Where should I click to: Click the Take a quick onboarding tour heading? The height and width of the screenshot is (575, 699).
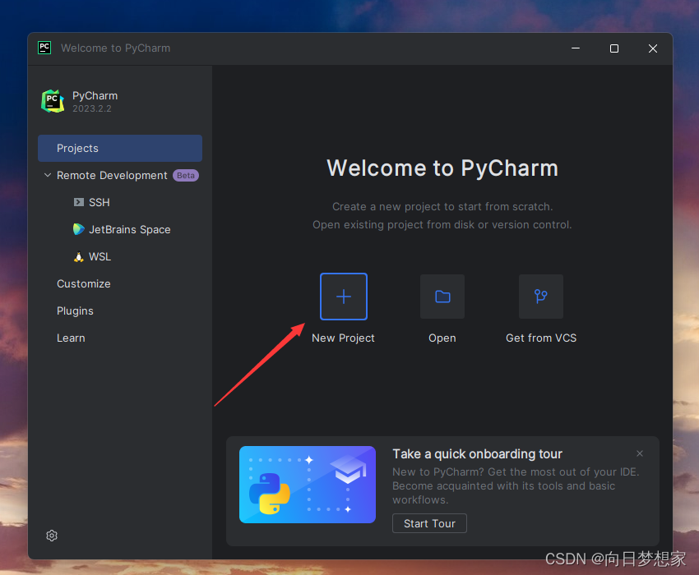477,454
